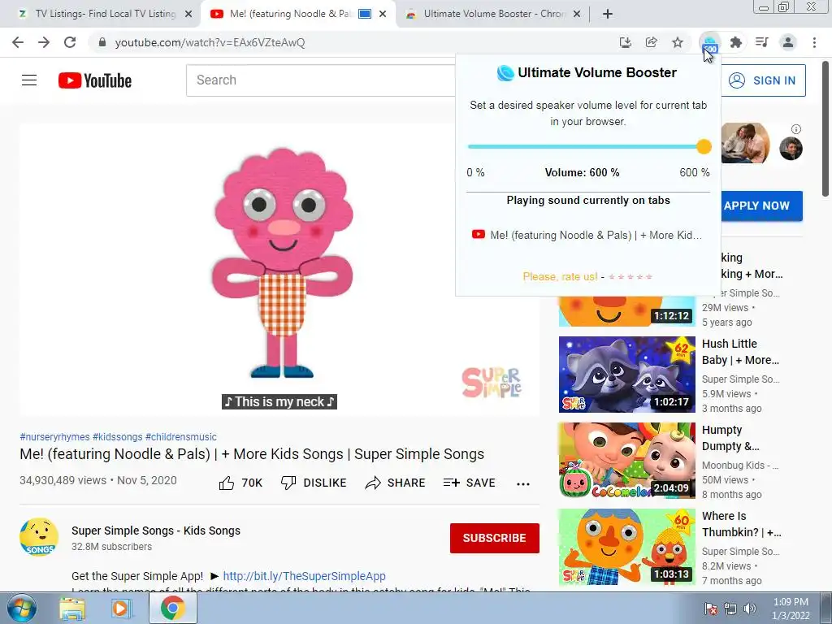
Task: Click the red SUBSCRIBE button
Action: [x=495, y=538]
